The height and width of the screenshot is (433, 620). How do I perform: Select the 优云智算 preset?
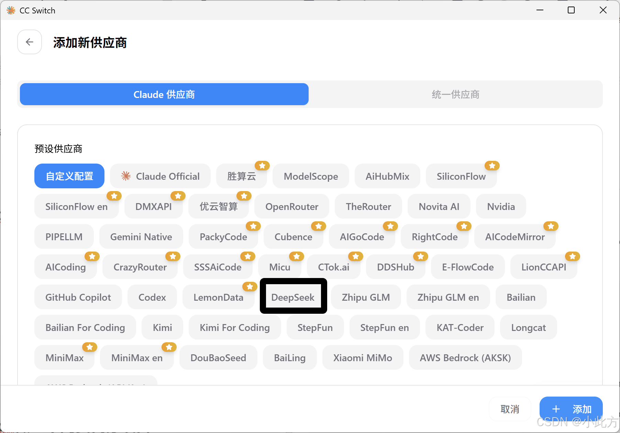219,206
